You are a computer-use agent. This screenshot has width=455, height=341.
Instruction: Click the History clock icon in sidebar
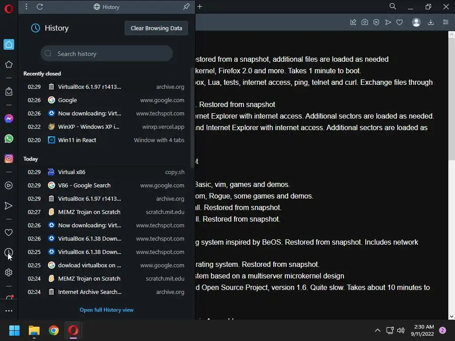[x=9, y=252]
